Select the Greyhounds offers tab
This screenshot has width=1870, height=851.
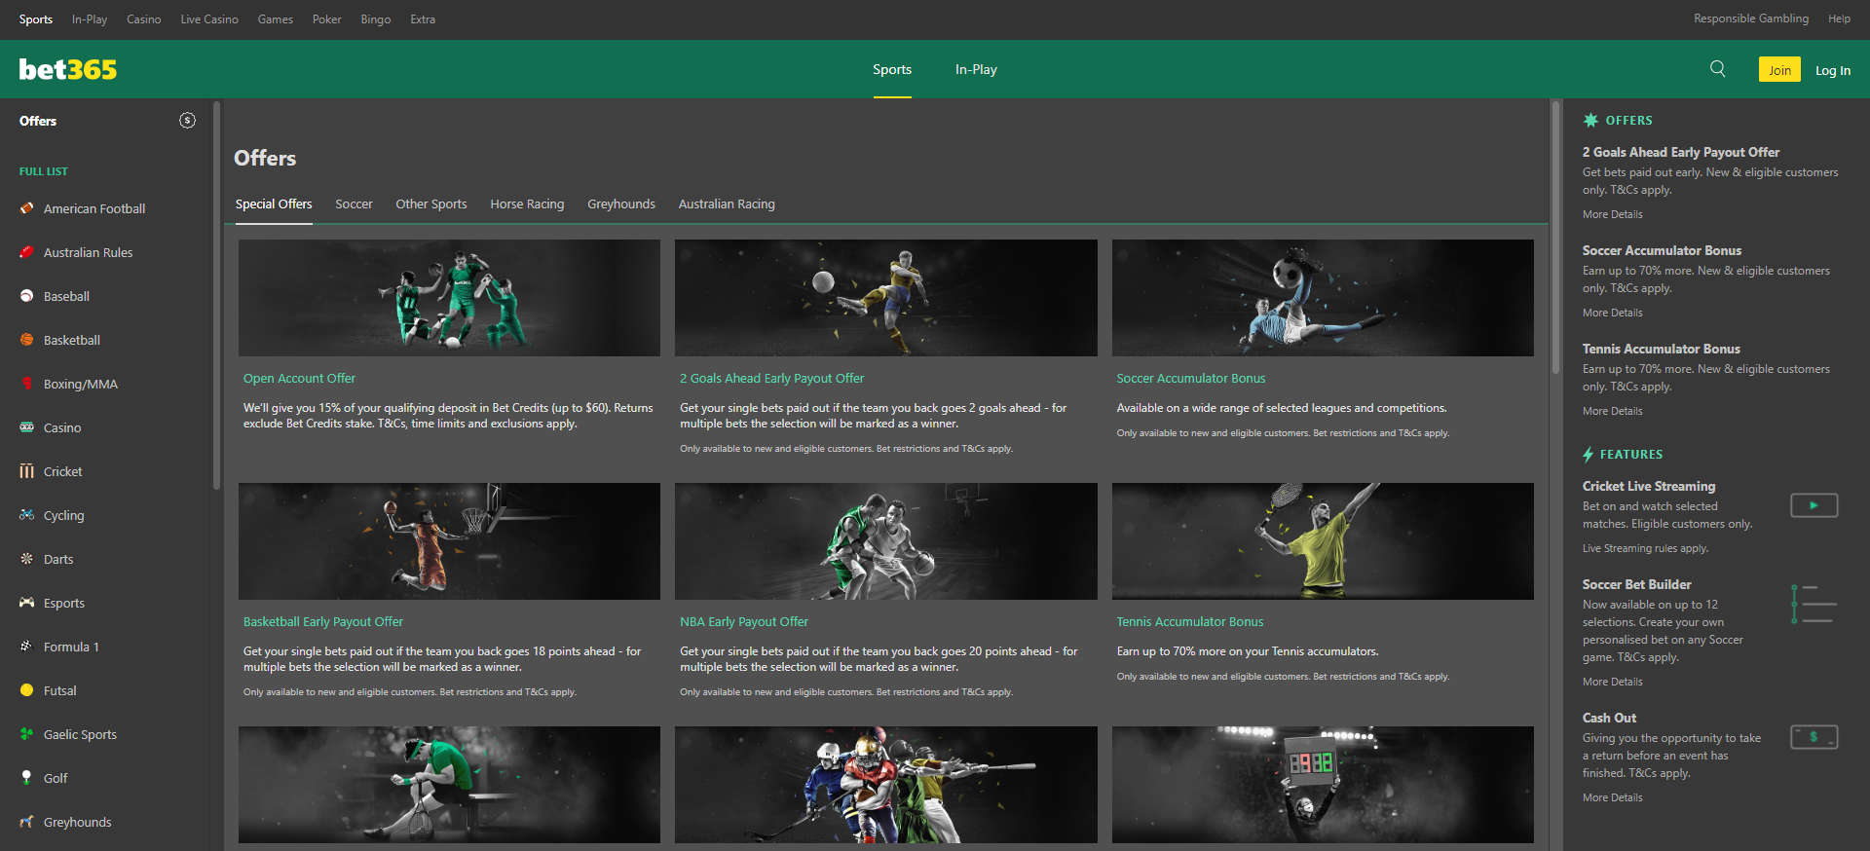click(621, 204)
